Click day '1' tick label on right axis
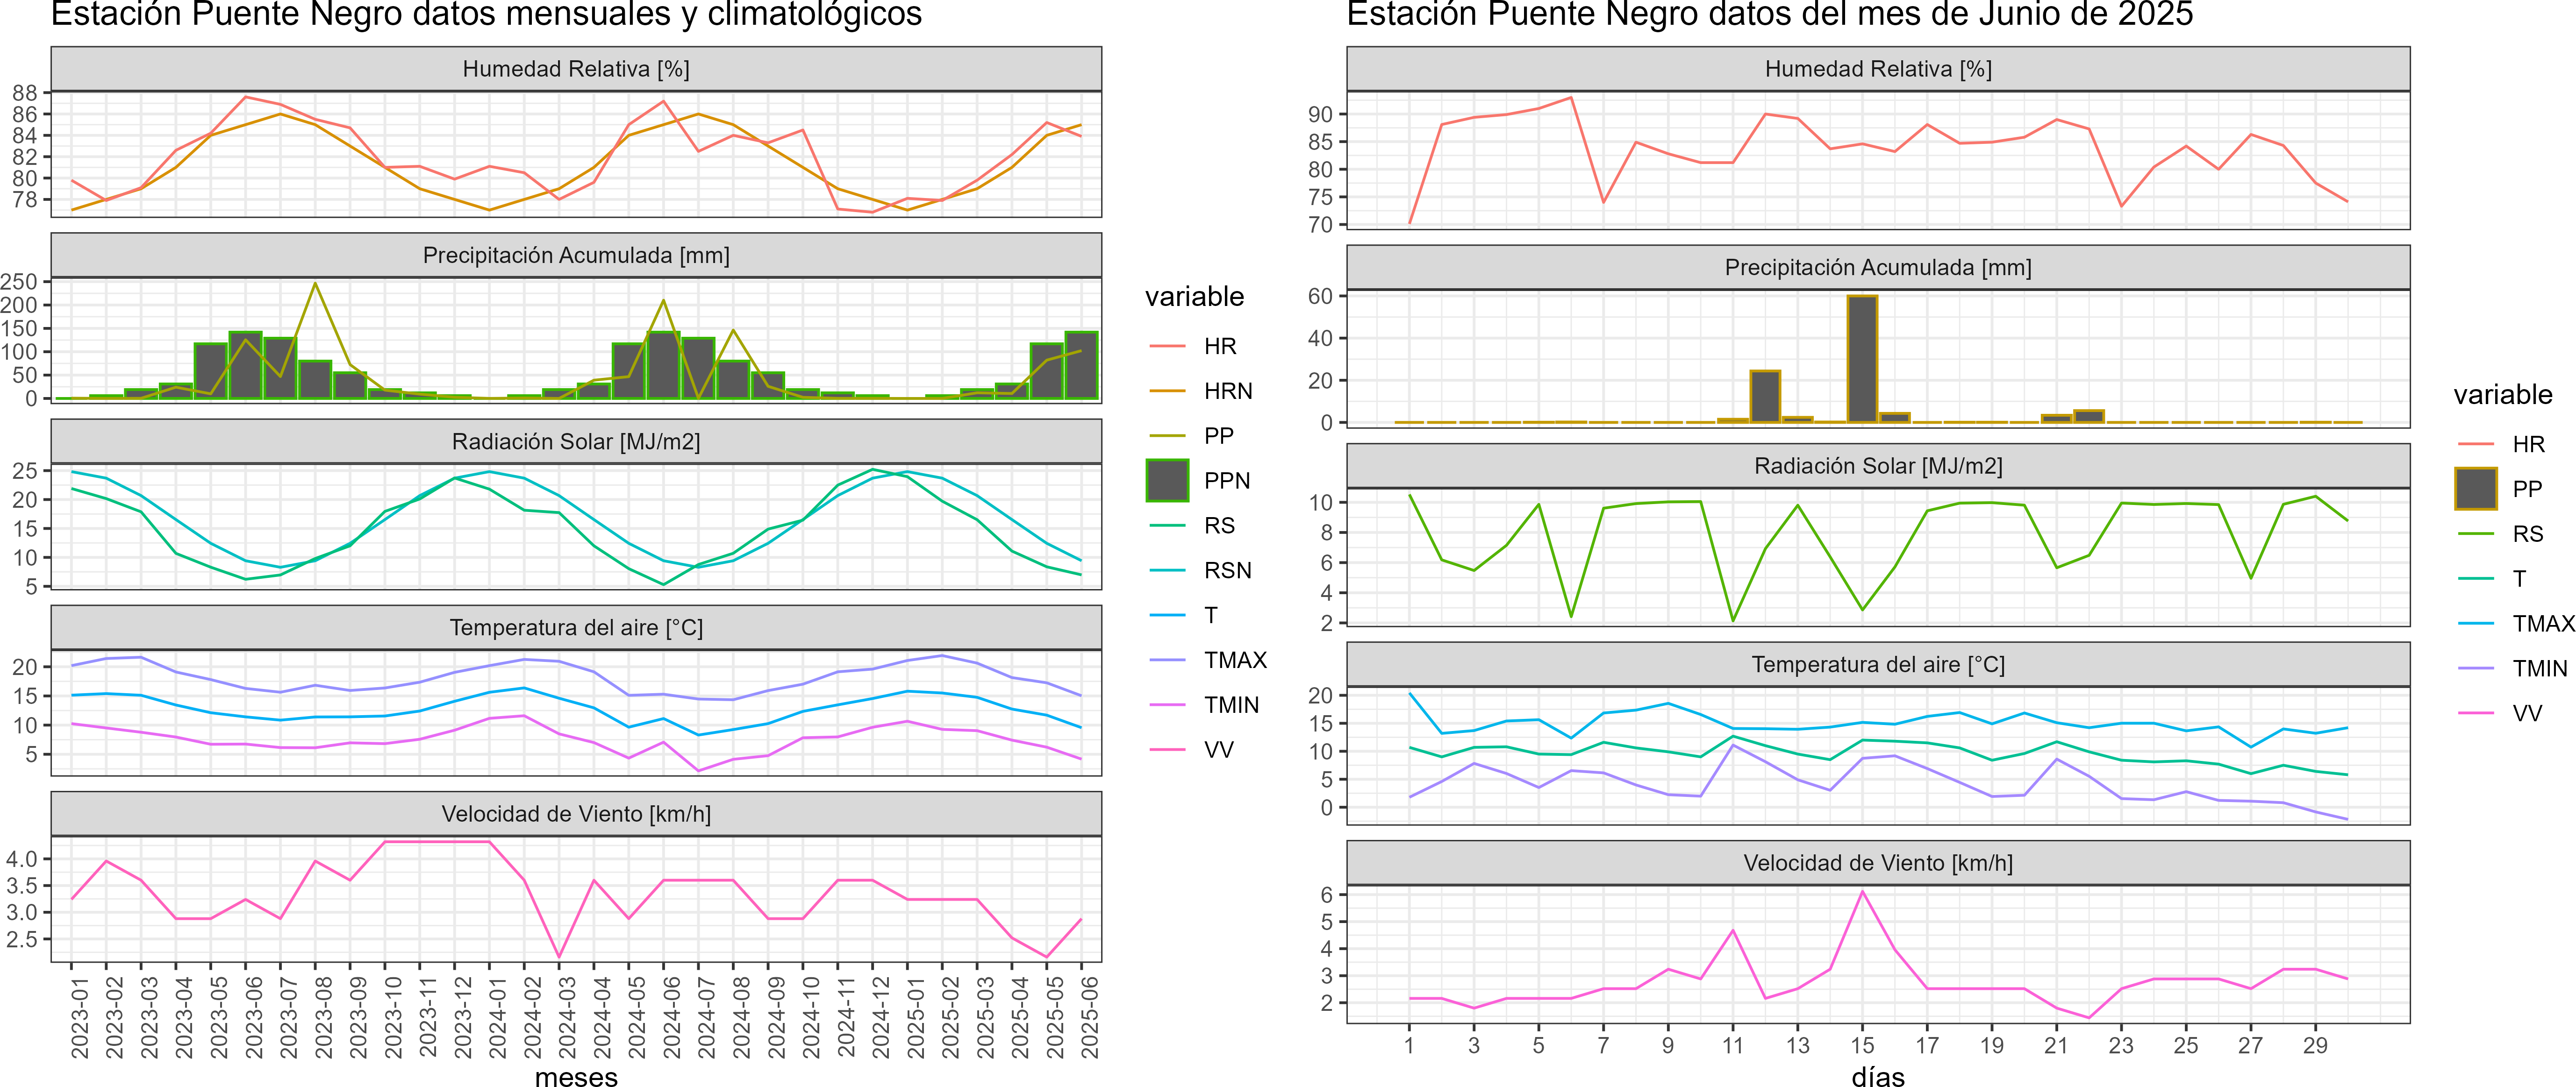2576x1087 pixels. [x=1409, y=1046]
